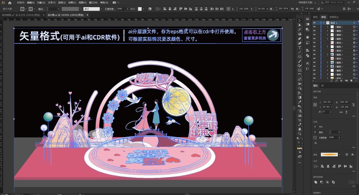Open the 窗口(W) menu

93,2
